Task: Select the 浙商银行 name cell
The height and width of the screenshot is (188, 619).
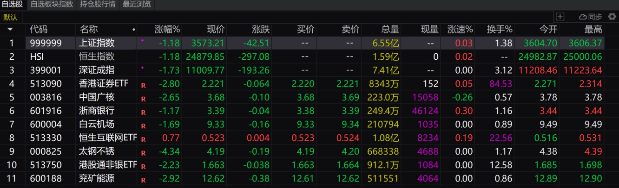Action: pos(97,111)
